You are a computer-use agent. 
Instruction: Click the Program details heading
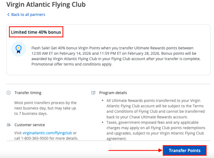coord(113,93)
